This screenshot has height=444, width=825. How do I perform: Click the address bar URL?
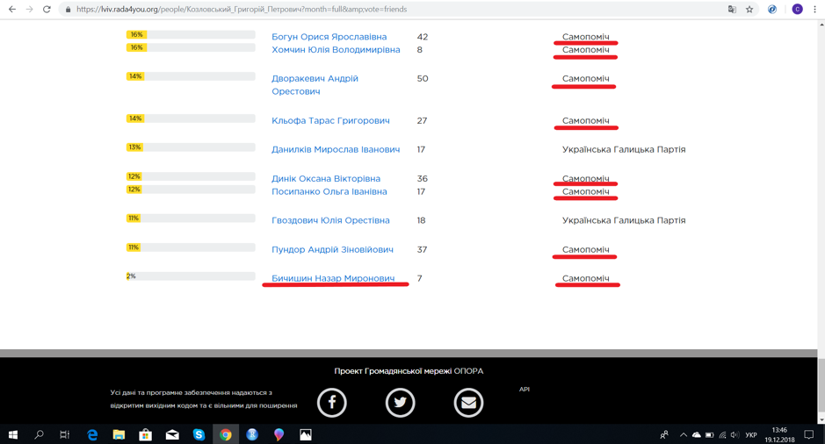[241, 10]
